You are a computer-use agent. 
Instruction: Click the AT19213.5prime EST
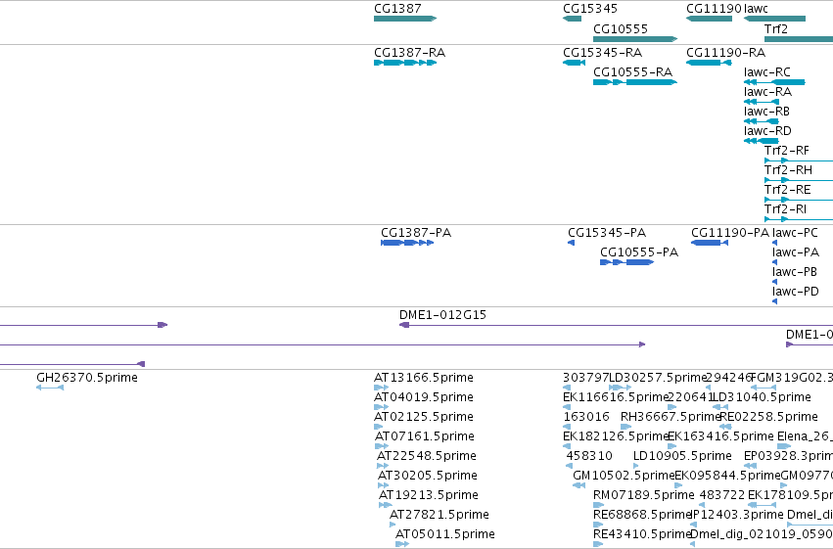[385, 505]
